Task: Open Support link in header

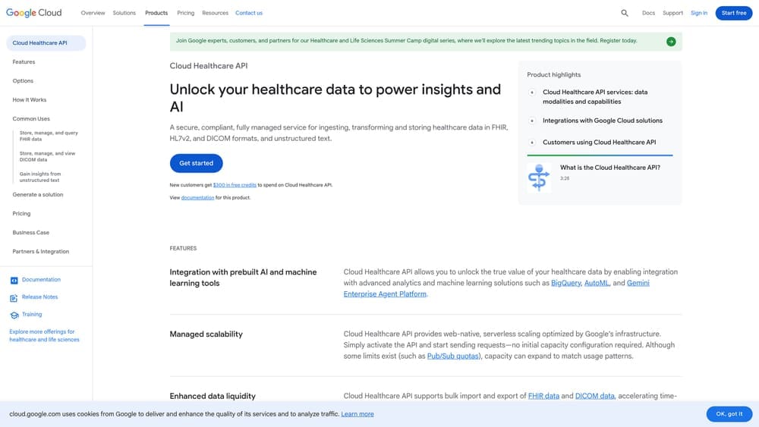Action: [672, 13]
